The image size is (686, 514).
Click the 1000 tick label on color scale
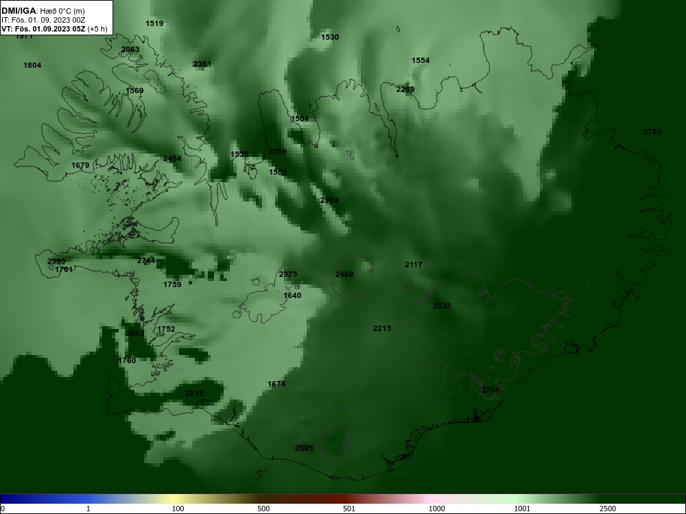pyautogui.click(x=436, y=509)
